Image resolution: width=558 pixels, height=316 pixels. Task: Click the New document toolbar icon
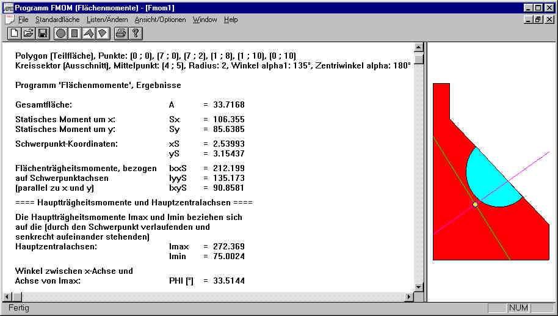tap(13, 33)
